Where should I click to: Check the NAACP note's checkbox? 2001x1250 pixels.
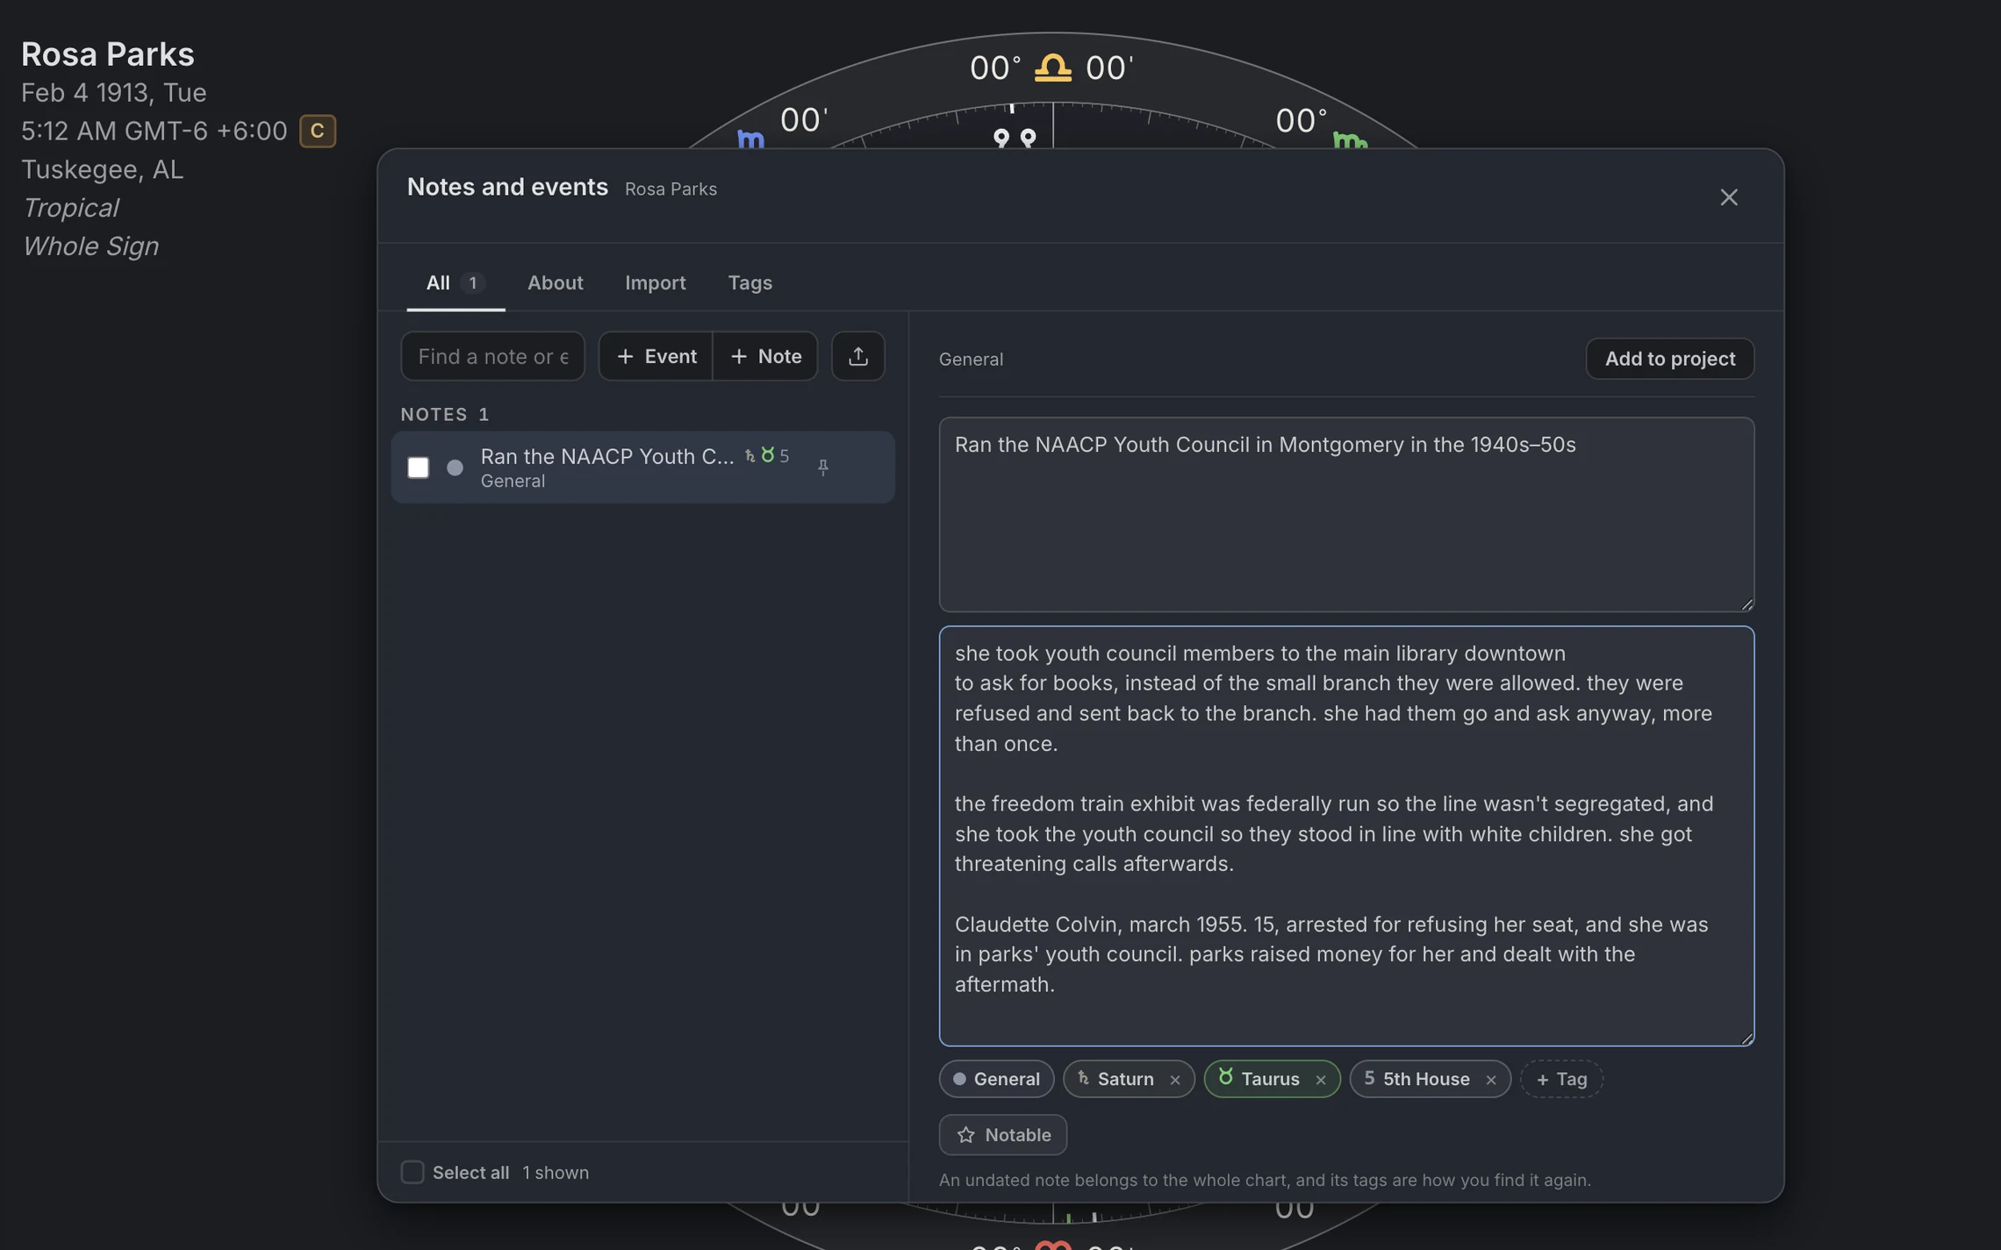click(418, 468)
